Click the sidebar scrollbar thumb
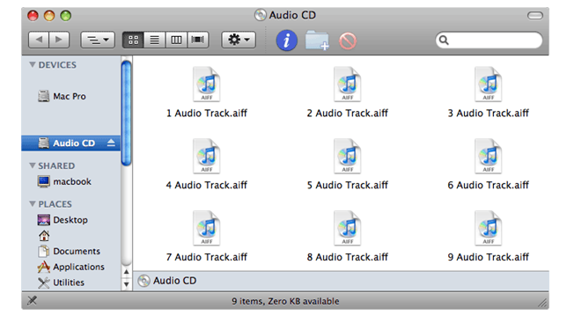 click(x=126, y=113)
